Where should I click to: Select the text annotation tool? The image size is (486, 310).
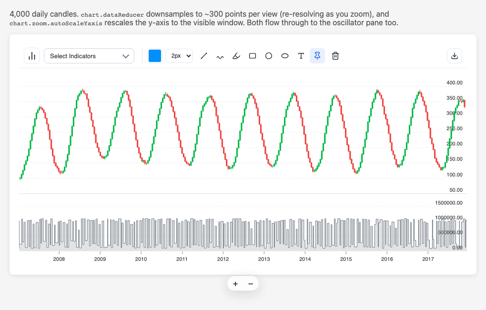[x=301, y=56]
